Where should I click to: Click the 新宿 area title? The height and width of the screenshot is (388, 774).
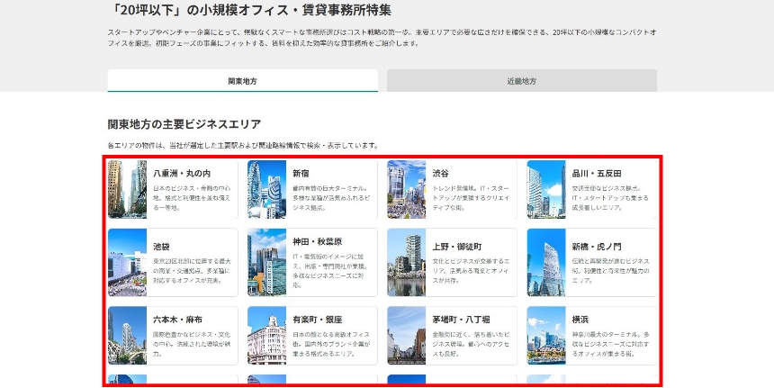click(x=301, y=173)
